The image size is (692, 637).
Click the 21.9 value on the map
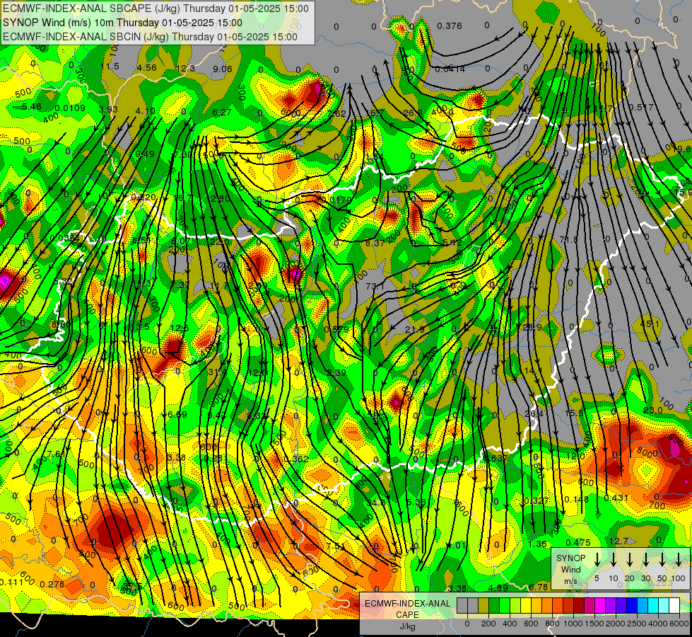click(415, 329)
